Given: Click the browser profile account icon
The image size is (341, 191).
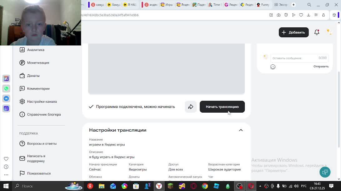Looking at the screenshot, I should tap(324, 15).
